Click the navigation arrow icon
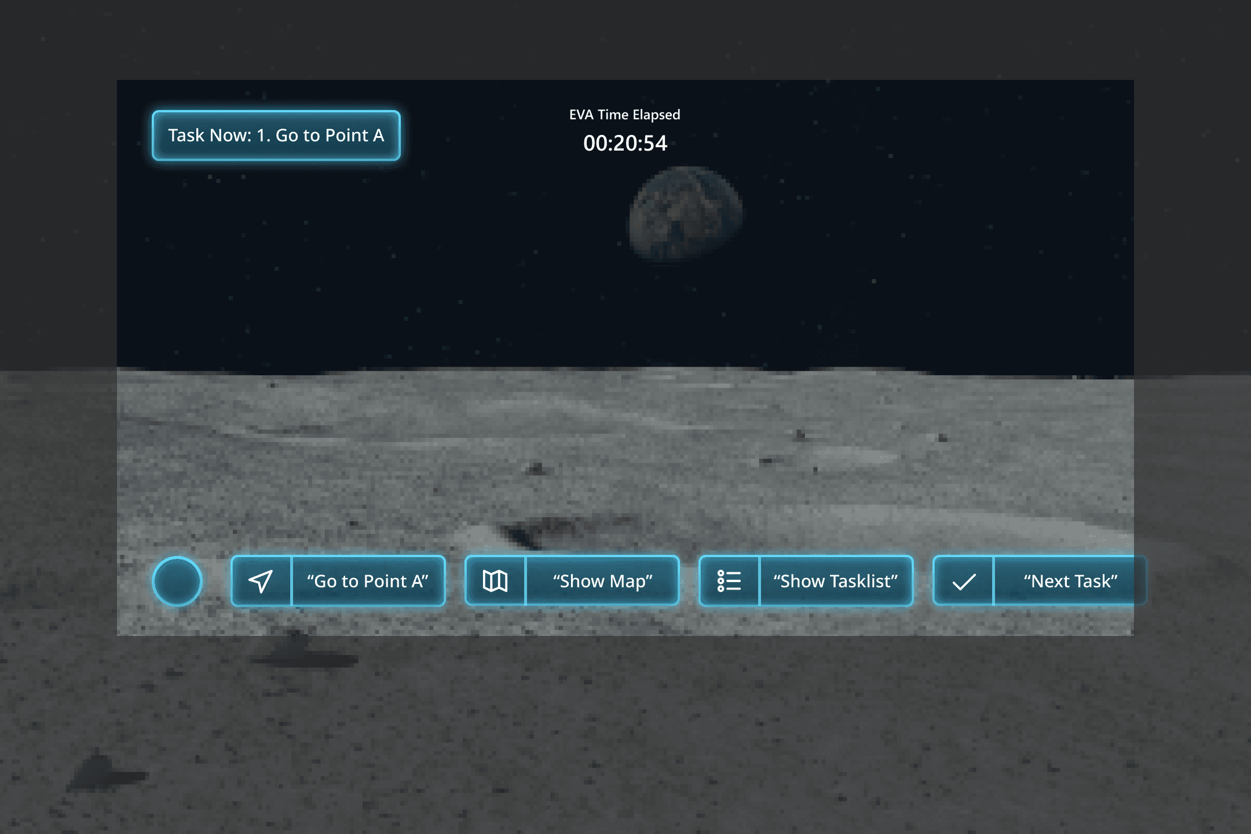 261,581
